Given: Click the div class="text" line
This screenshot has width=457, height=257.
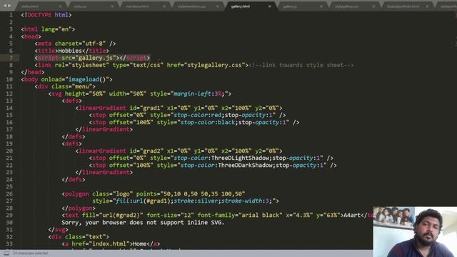Looking at the screenshot, I should click(x=79, y=236).
